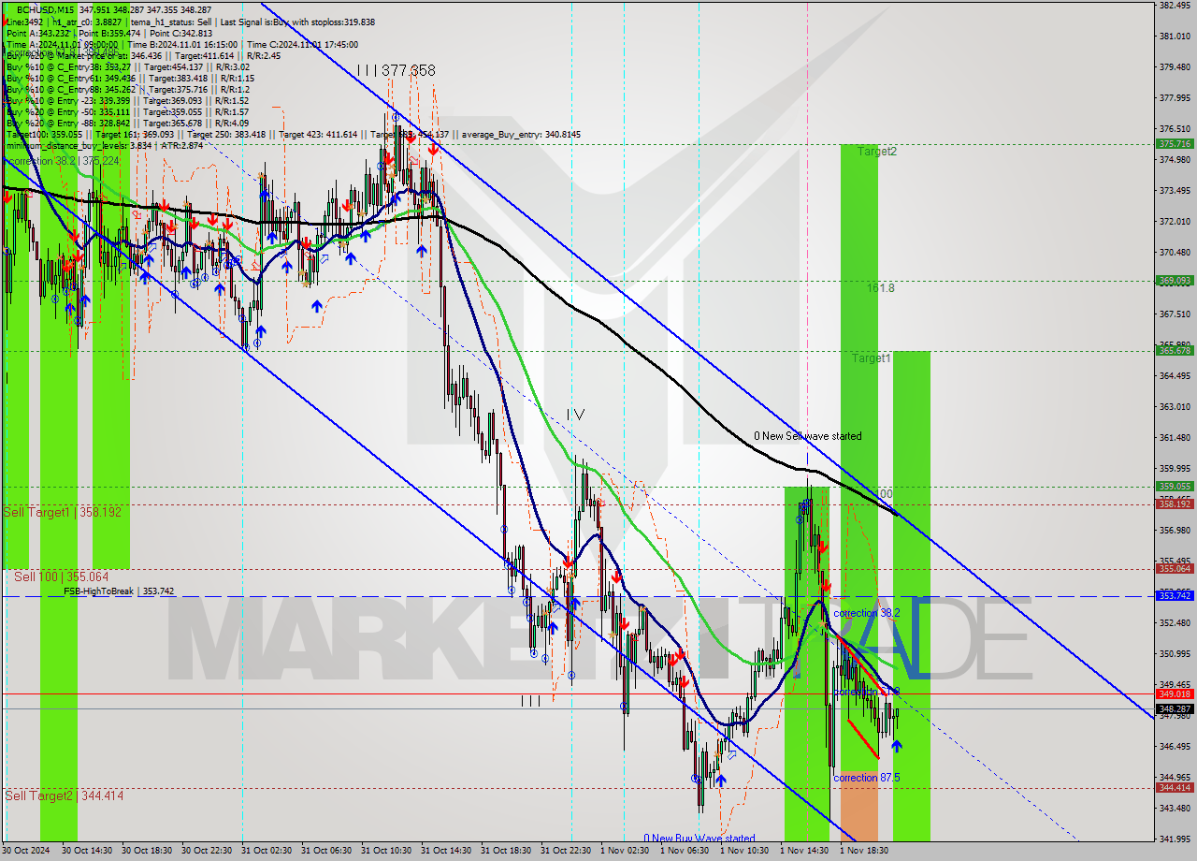Select the 'Buy %20 @ Entry -88' line

pos(127,123)
